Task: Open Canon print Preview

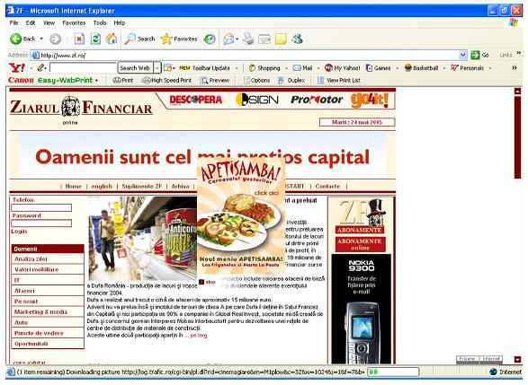Action: tap(215, 80)
